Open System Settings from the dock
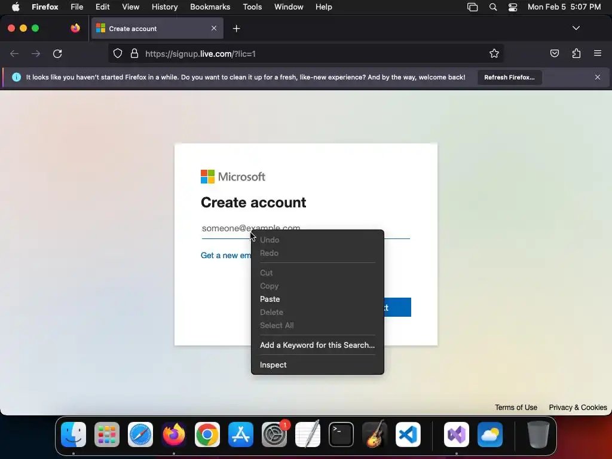612x459 pixels. pos(274,434)
